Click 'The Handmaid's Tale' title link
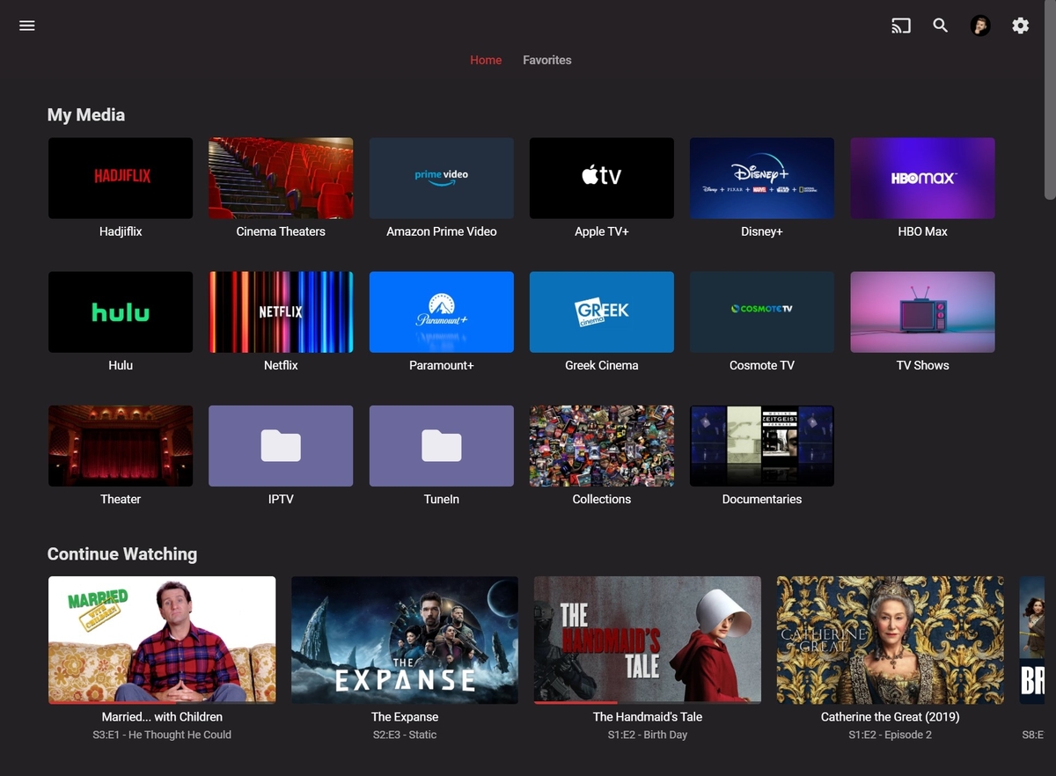Image resolution: width=1056 pixels, height=776 pixels. [x=648, y=717]
